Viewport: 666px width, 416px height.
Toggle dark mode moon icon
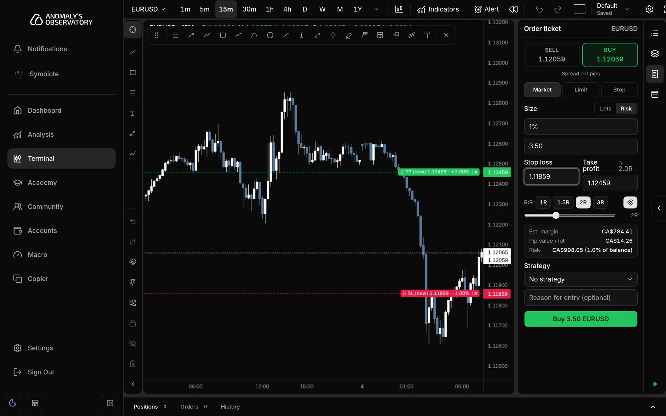click(x=13, y=403)
